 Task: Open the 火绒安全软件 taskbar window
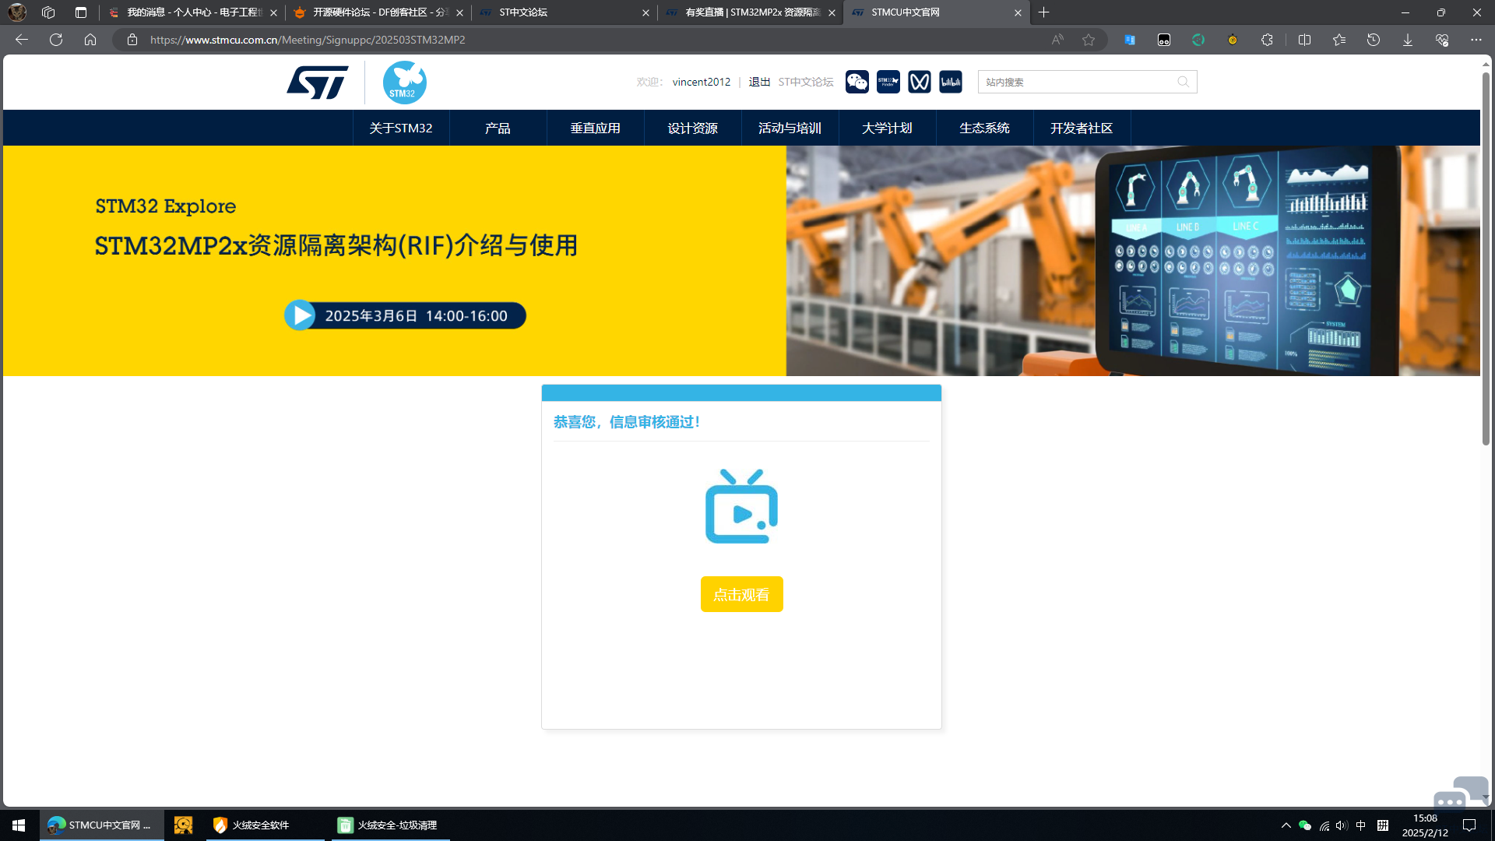click(x=265, y=825)
